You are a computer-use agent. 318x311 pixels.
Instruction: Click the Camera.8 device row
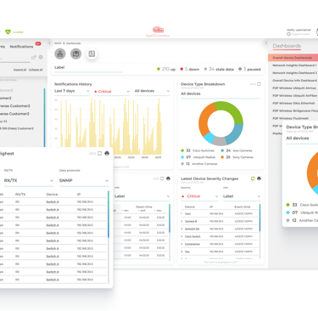220,221
